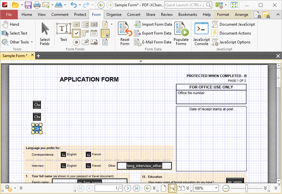Viewport: 282px width, 194px height.
Task: Click E-Mail Form Data
Action: 153,42
